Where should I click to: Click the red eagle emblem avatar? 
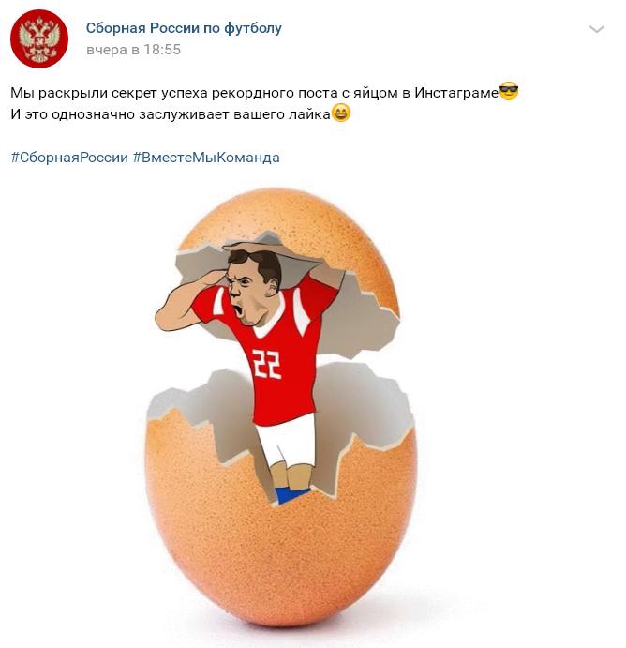click(39, 39)
